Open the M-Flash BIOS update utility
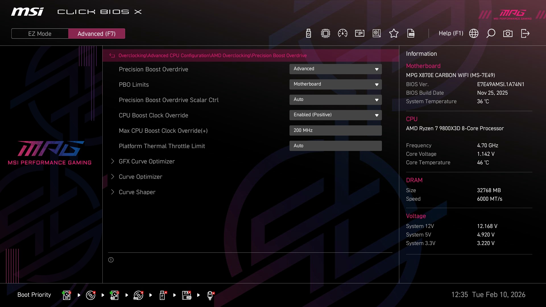 coord(308,33)
